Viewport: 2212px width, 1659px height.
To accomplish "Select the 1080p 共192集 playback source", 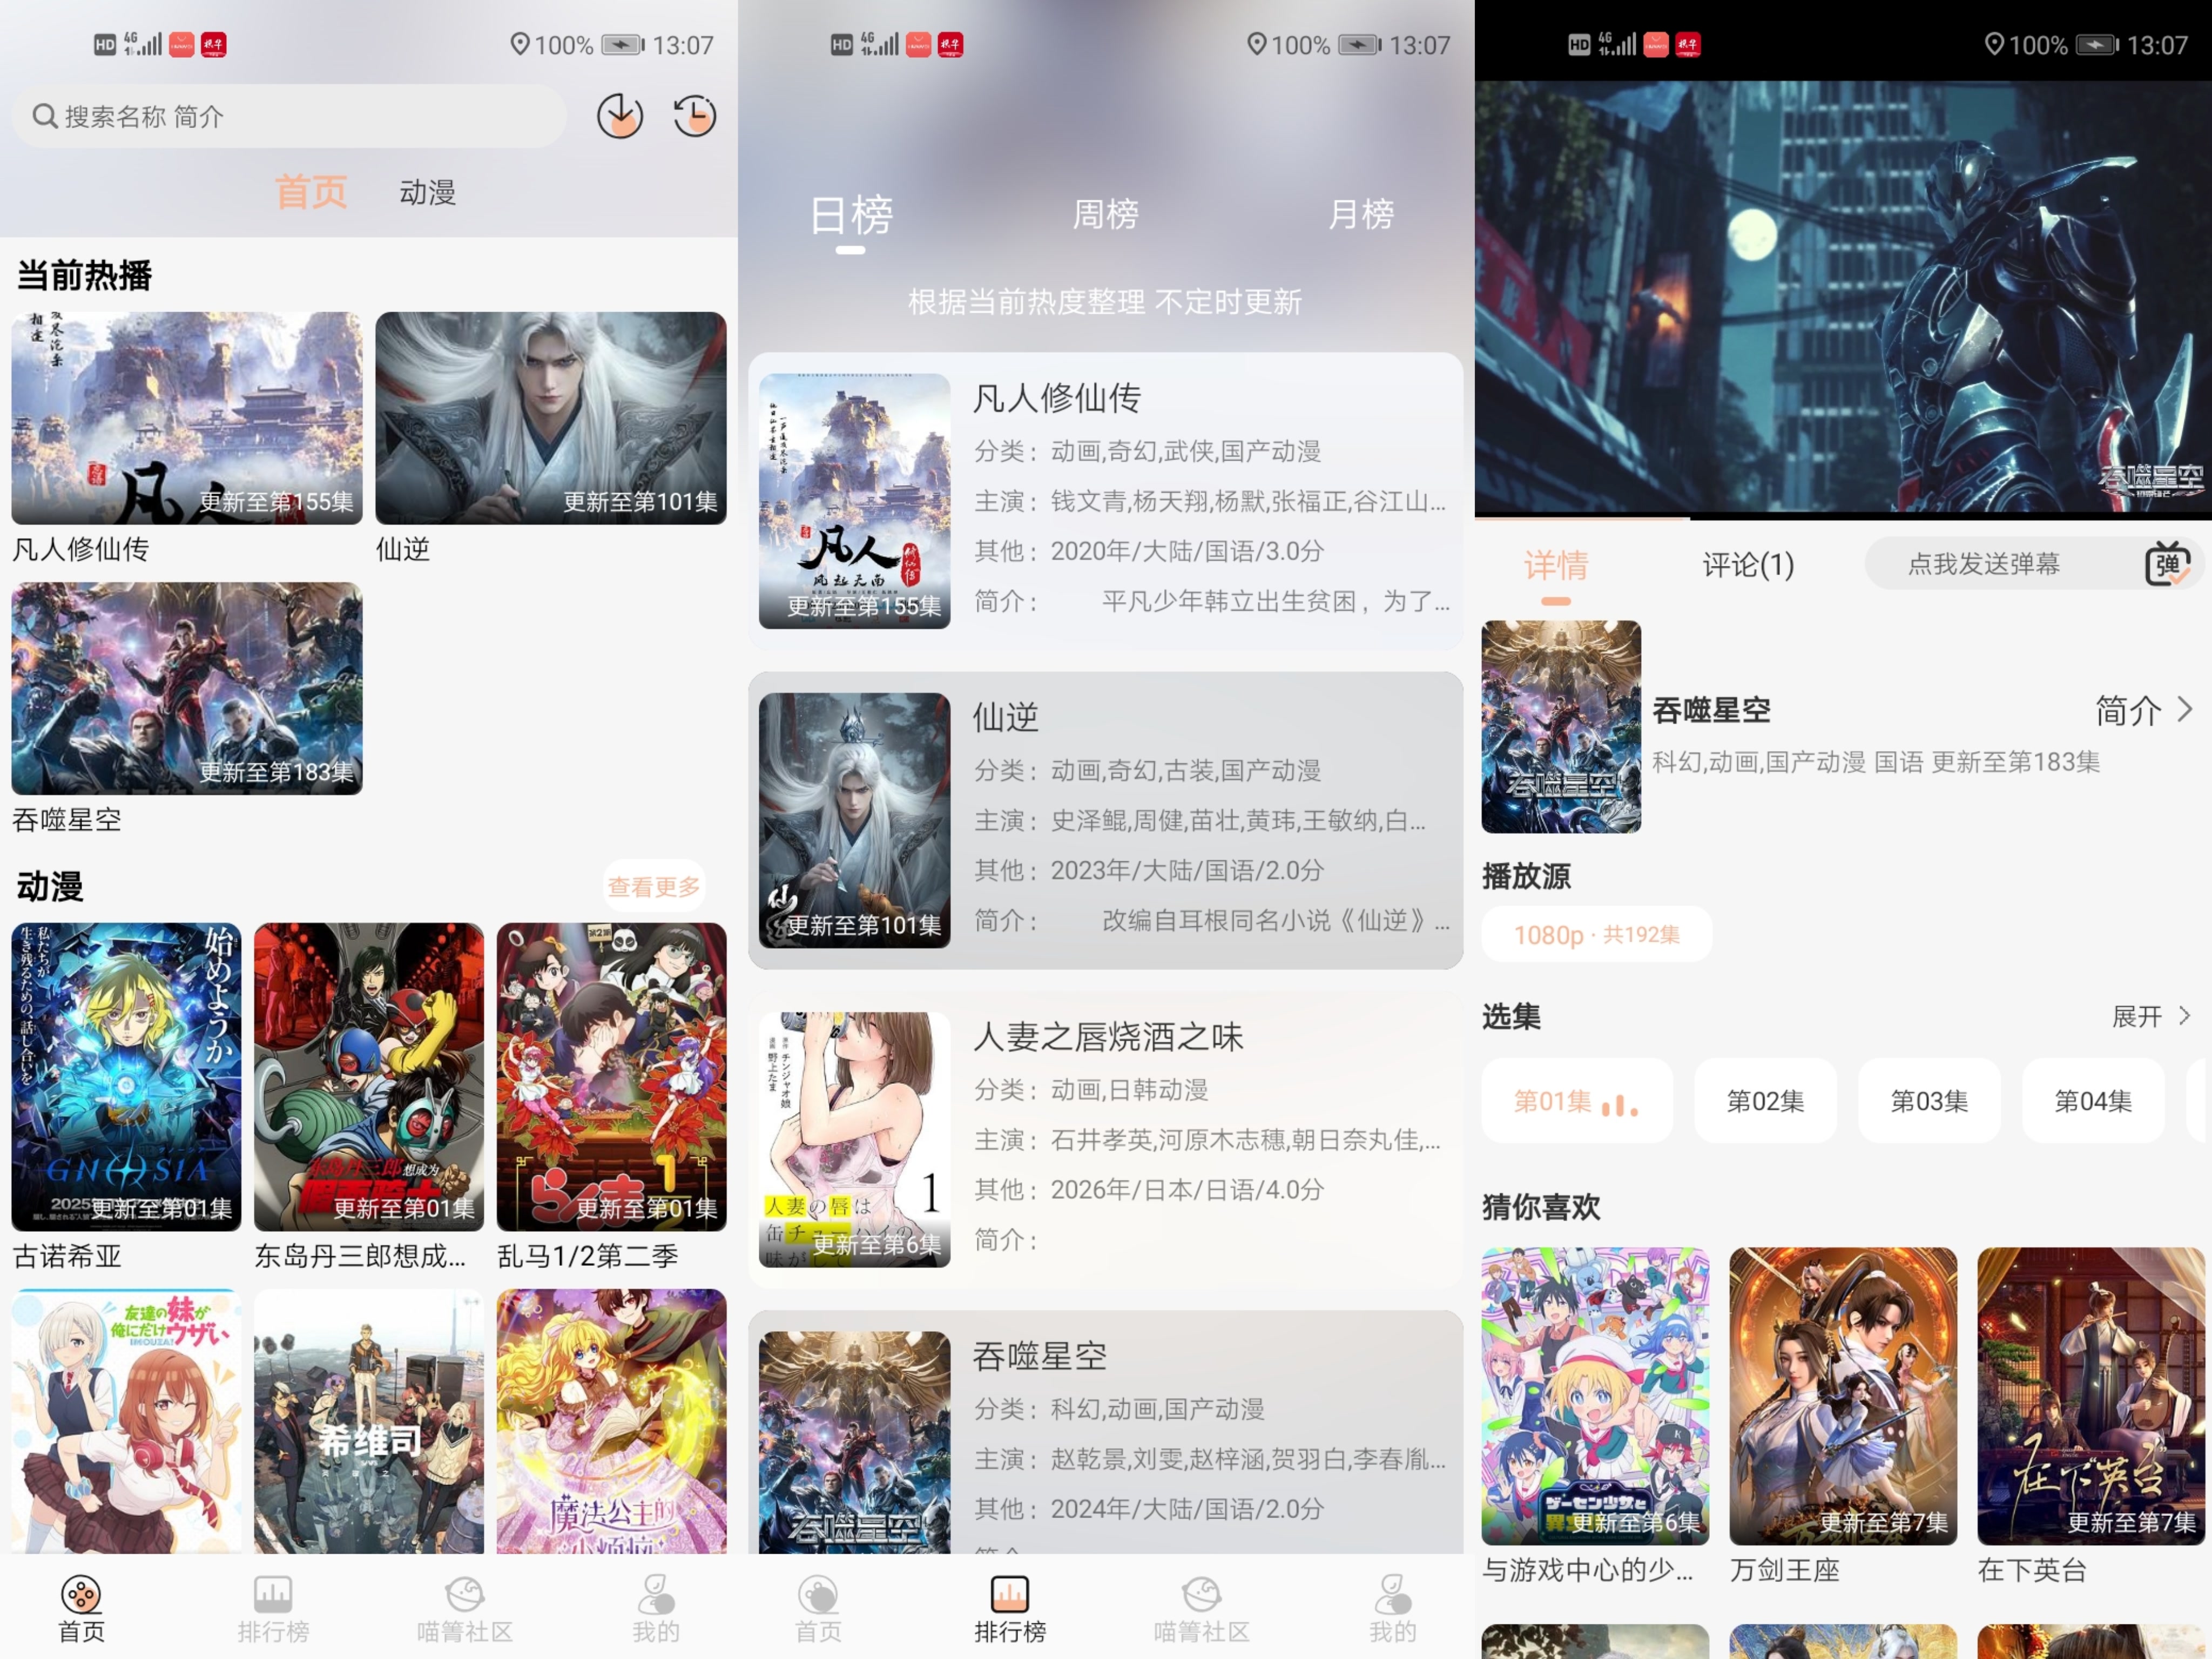I will (1596, 935).
